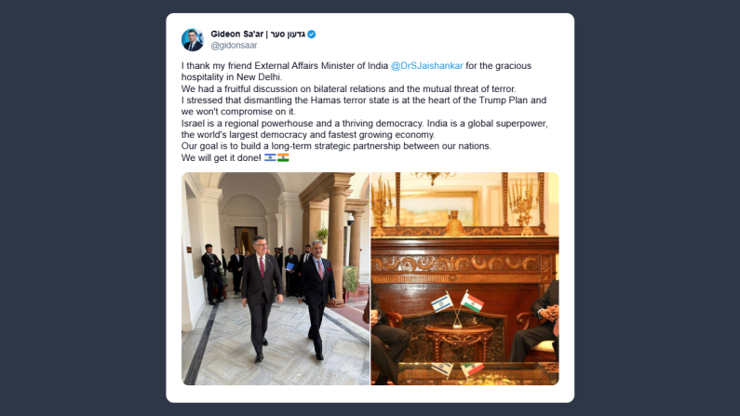Click the blue verified checkmark badge
Image resolution: width=740 pixels, height=416 pixels.
pyautogui.click(x=312, y=34)
